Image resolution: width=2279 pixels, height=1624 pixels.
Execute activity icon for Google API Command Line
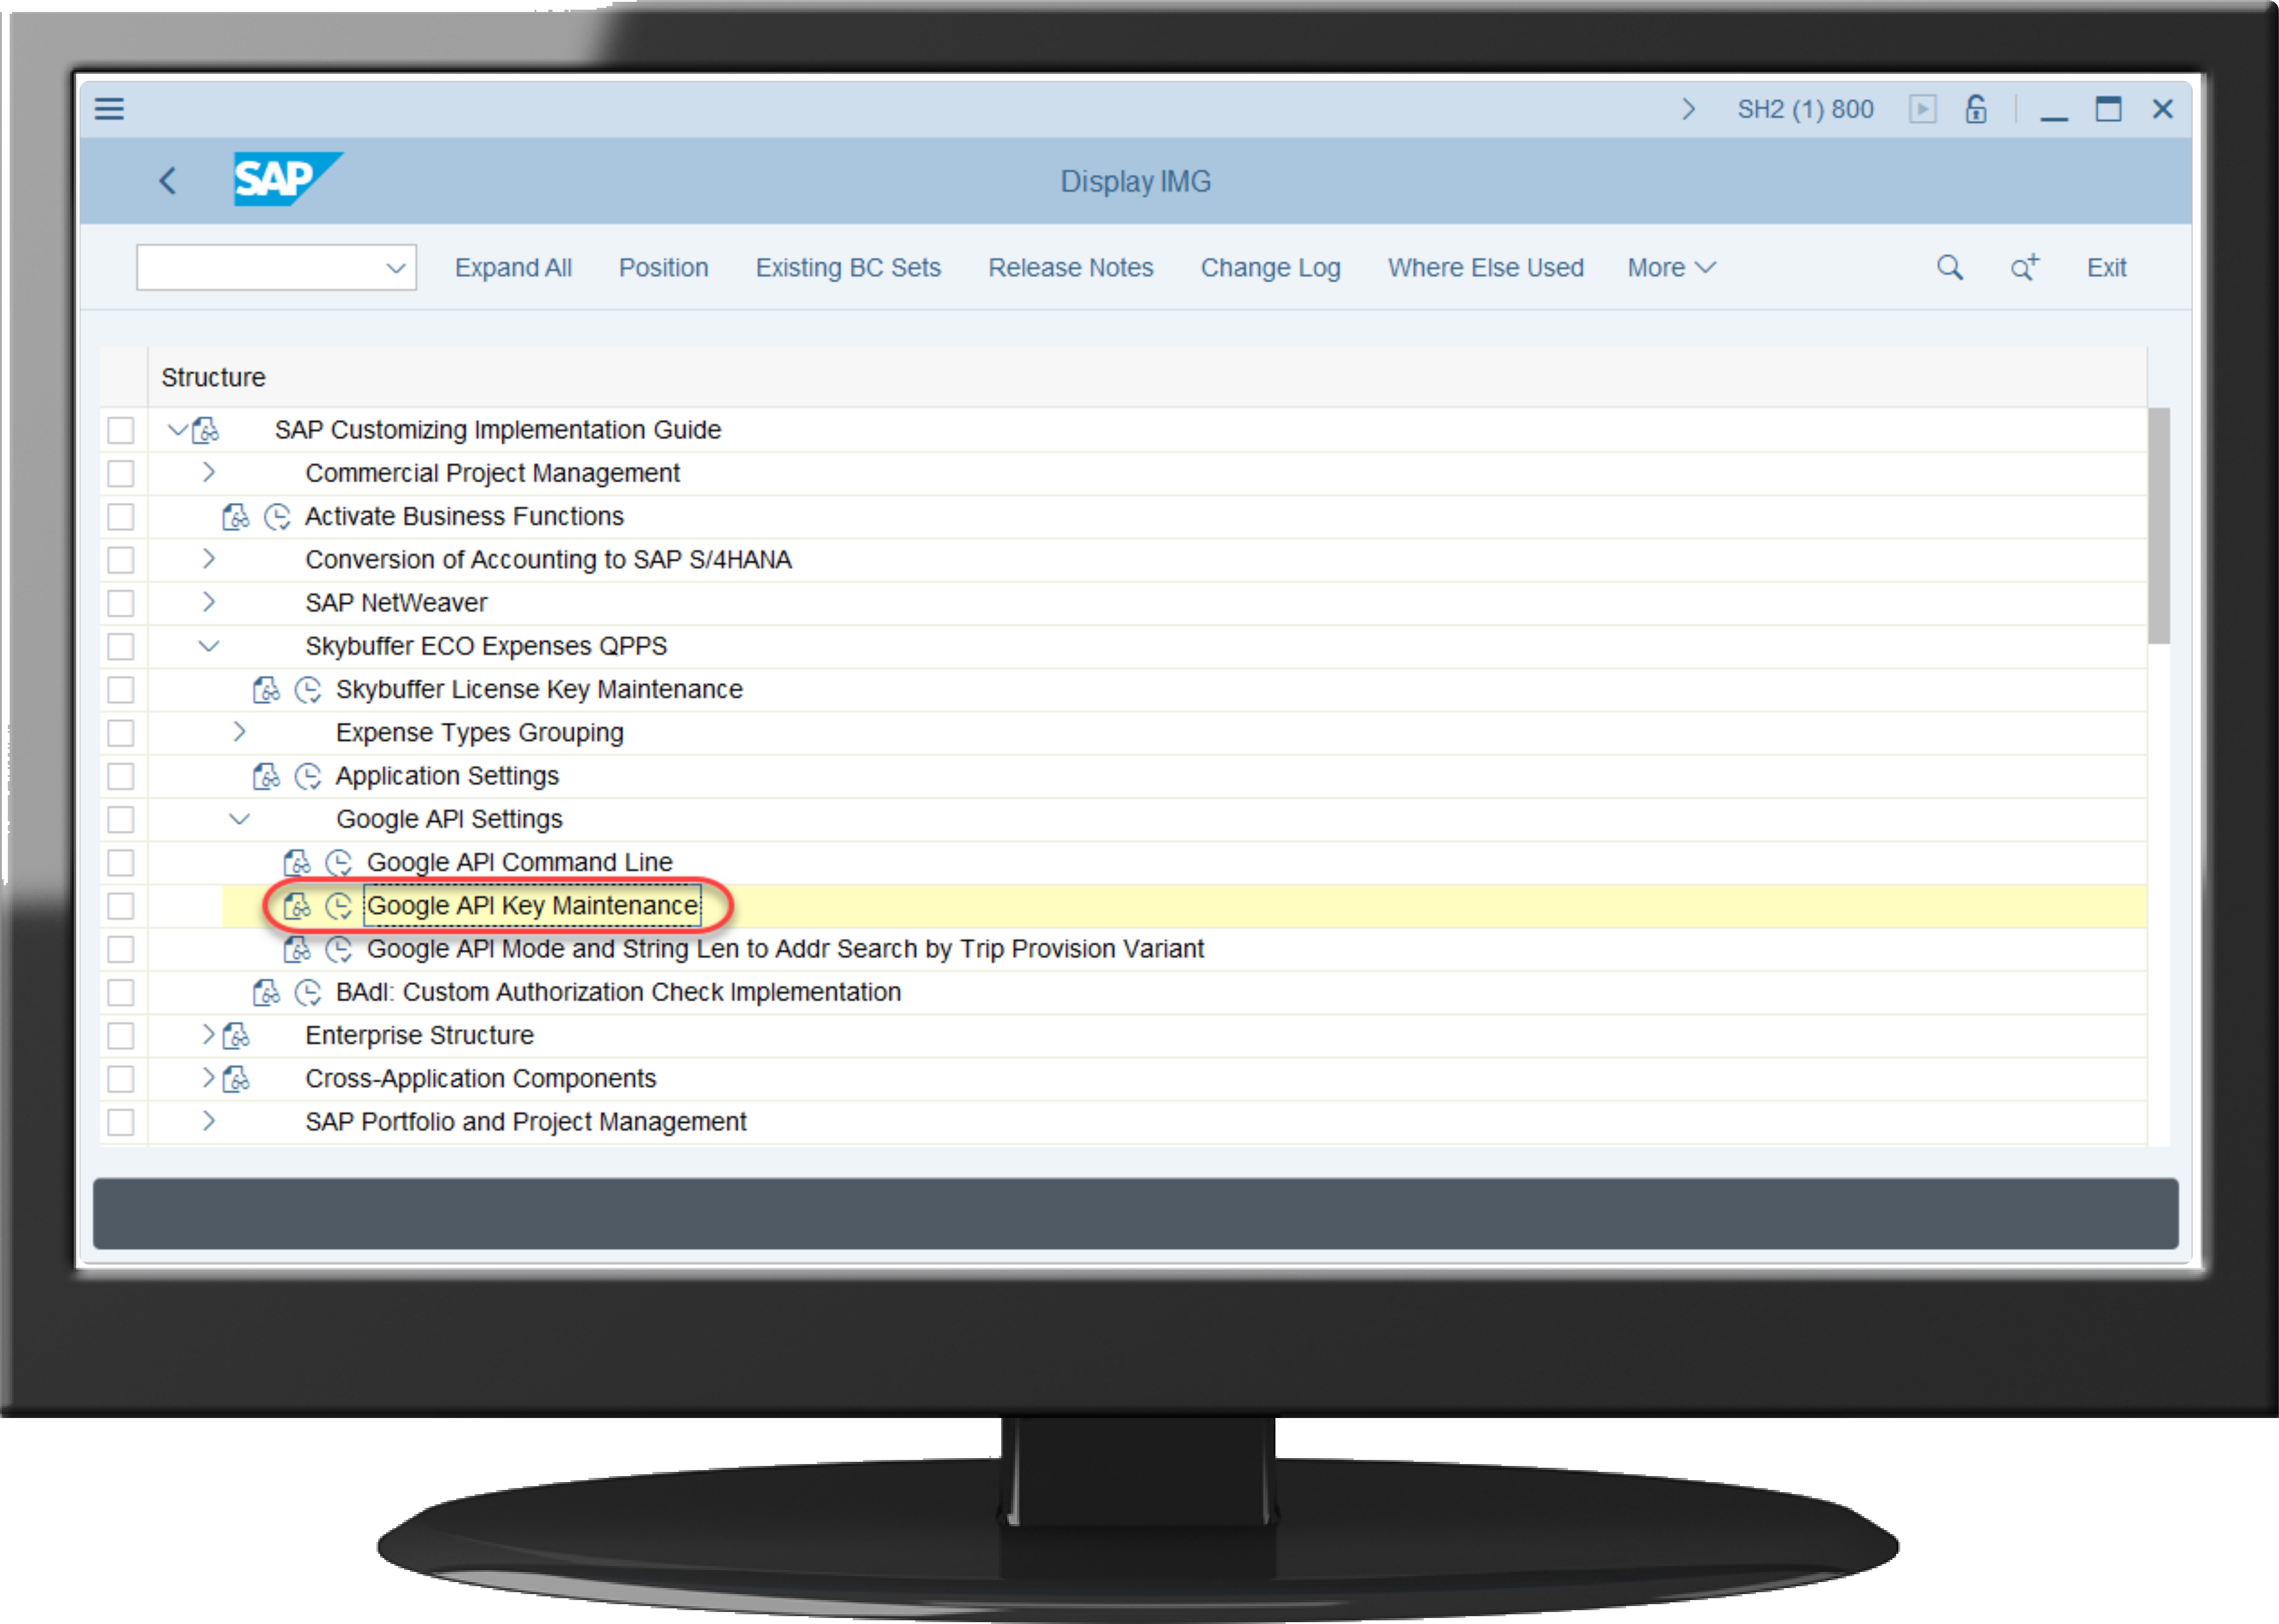coord(339,863)
